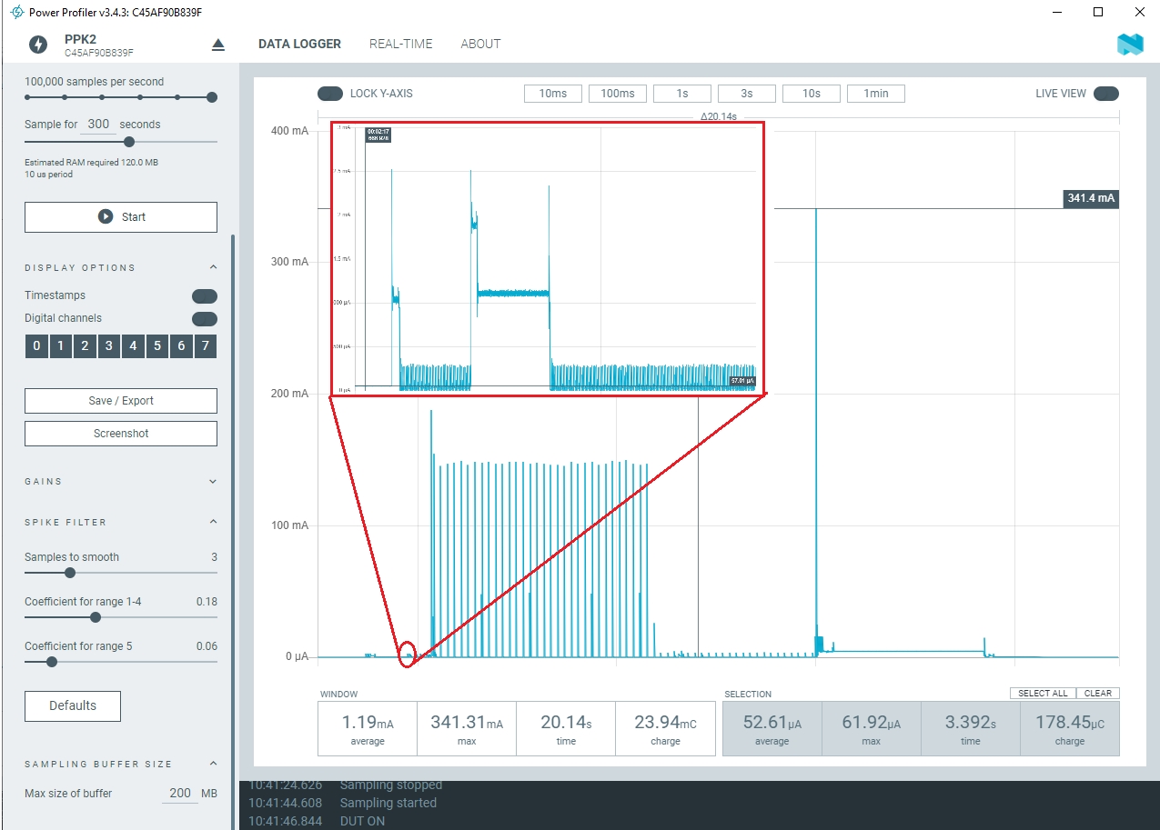Screen dimensions: 1160x830
Task: Switch to the About tab
Action: click(480, 44)
